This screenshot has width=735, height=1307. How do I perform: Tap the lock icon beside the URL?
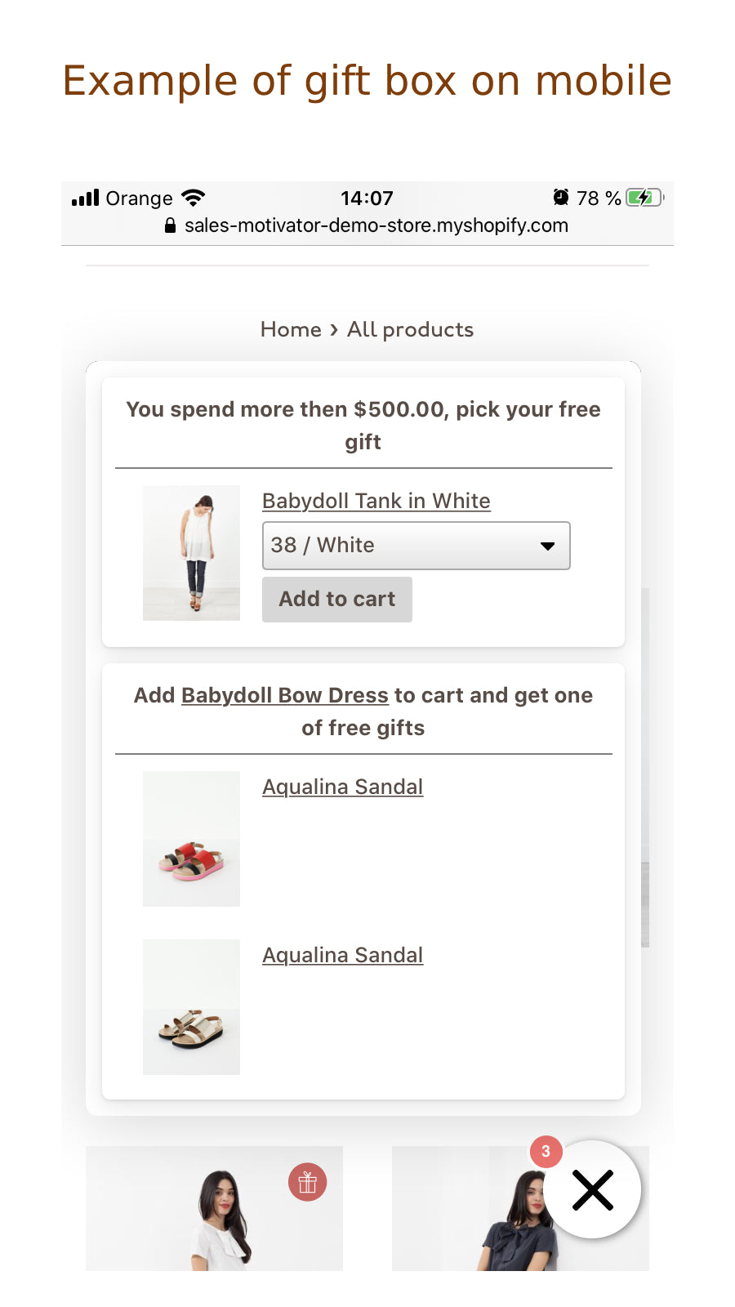tap(170, 225)
